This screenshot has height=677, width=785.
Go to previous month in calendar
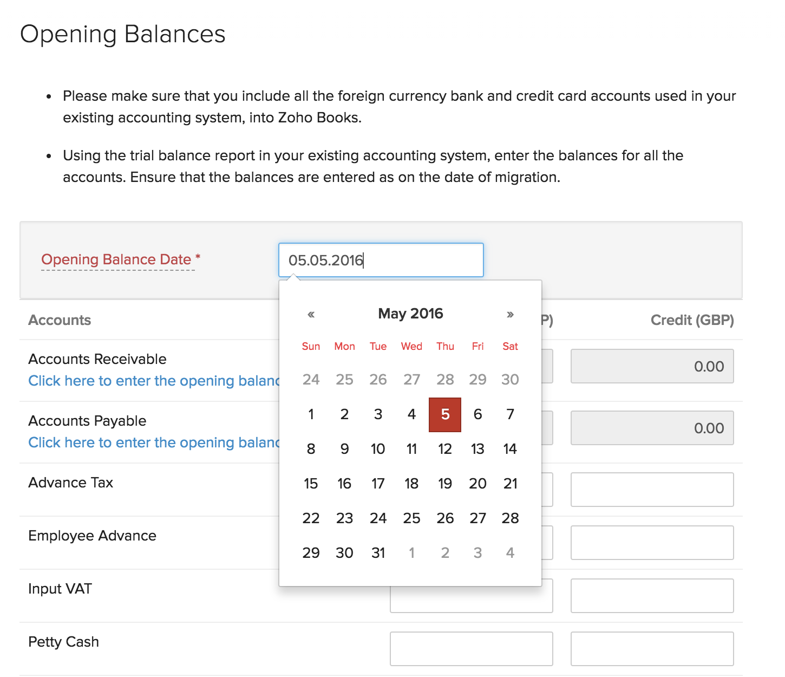311,314
